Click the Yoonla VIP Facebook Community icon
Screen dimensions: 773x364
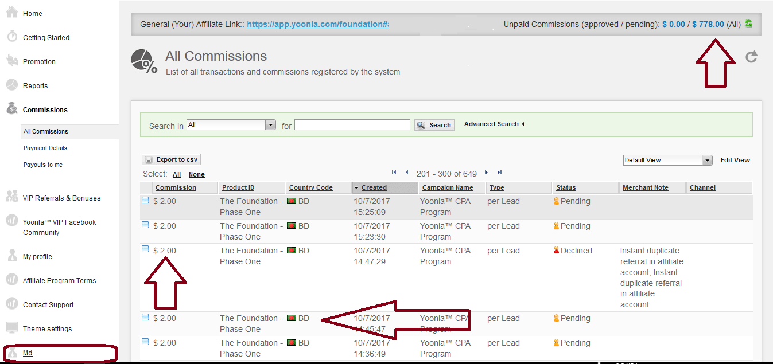[x=11, y=221]
